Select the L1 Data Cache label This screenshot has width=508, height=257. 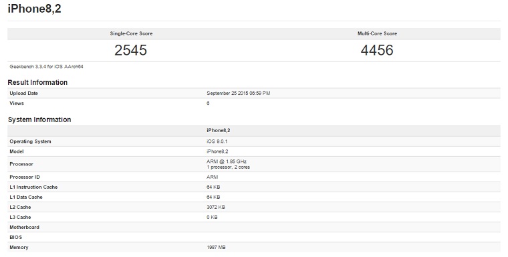pos(26,197)
